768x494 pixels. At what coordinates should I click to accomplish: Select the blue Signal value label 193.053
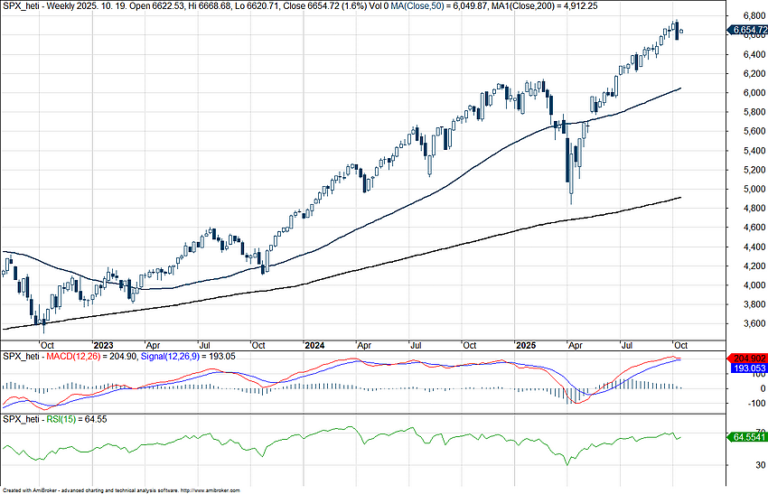pos(746,368)
